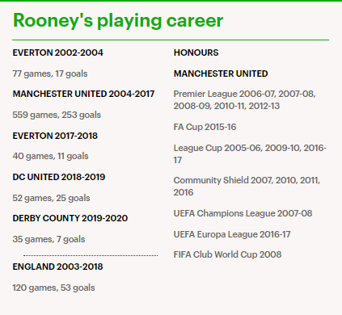The width and height of the screenshot is (342, 315).
Task: Select the EVERTON 2002-2004 heading
Action: point(57,52)
